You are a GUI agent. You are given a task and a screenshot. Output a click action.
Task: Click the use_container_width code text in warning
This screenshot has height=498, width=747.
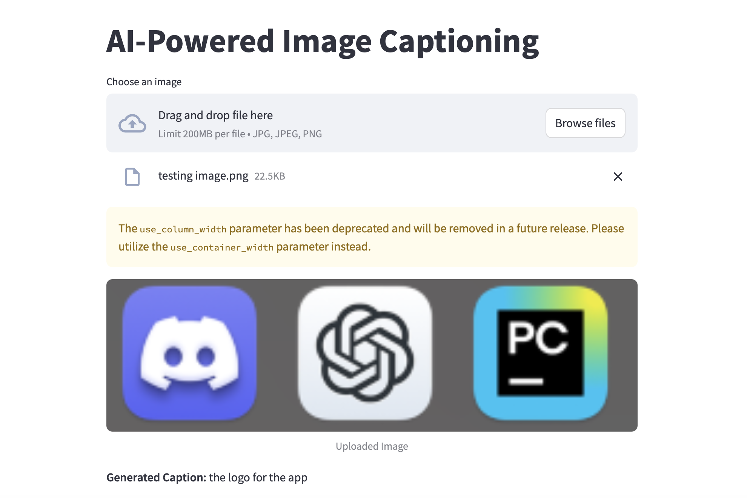(222, 247)
